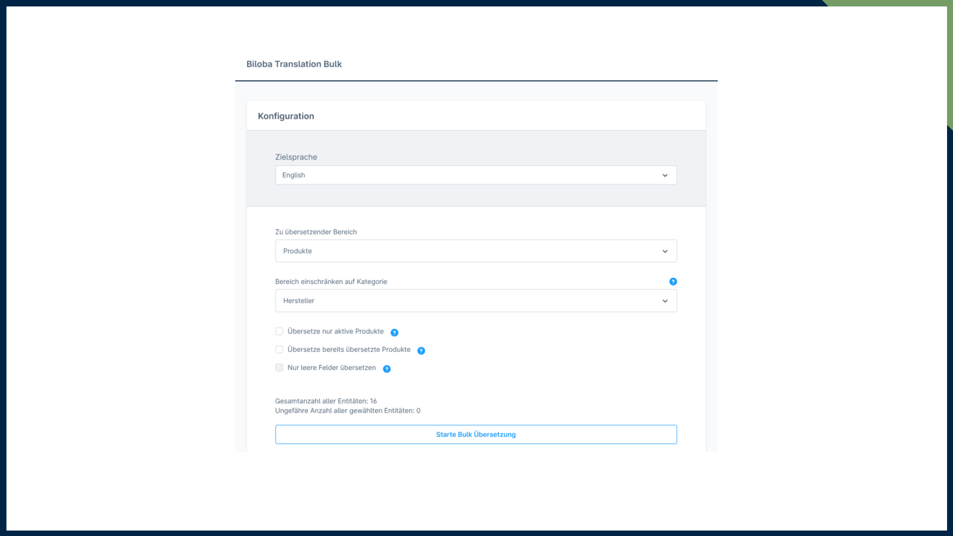Screen dimensions: 953x536
Task: Toggle Nur leere Felder übersetzen checkbox
Action: (x=279, y=368)
